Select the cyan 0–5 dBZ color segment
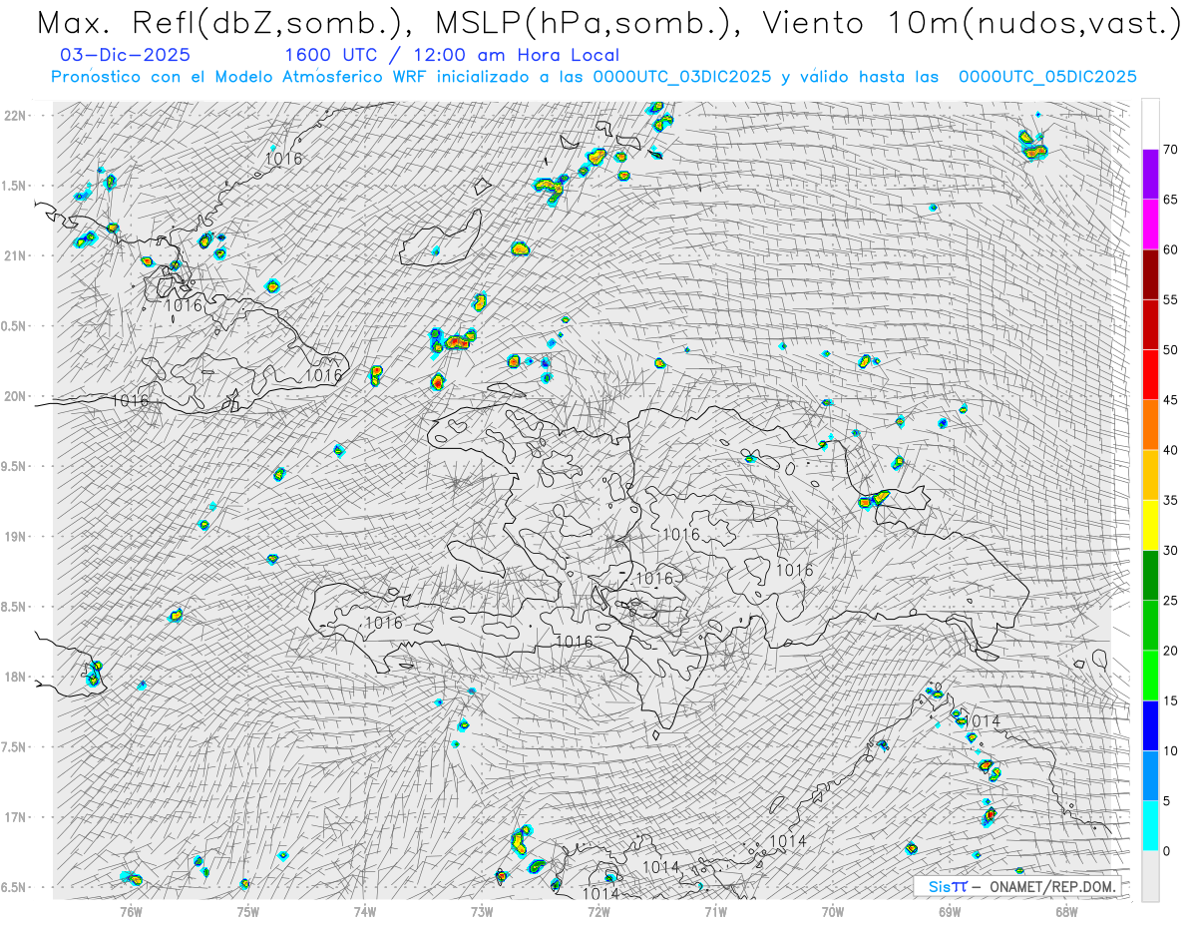The image size is (1197, 925). click(1150, 826)
